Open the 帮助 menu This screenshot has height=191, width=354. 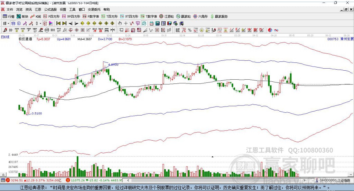point(106,9)
